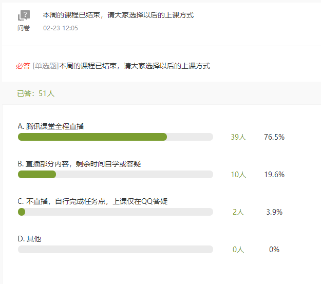Click the progress bar for option B
321x284 pixels.
(x=115, y=175)
